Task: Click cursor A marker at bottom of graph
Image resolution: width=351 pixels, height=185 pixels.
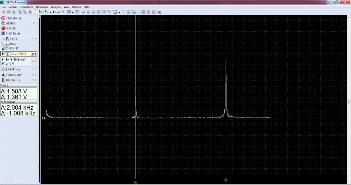Action: [226, 180]
